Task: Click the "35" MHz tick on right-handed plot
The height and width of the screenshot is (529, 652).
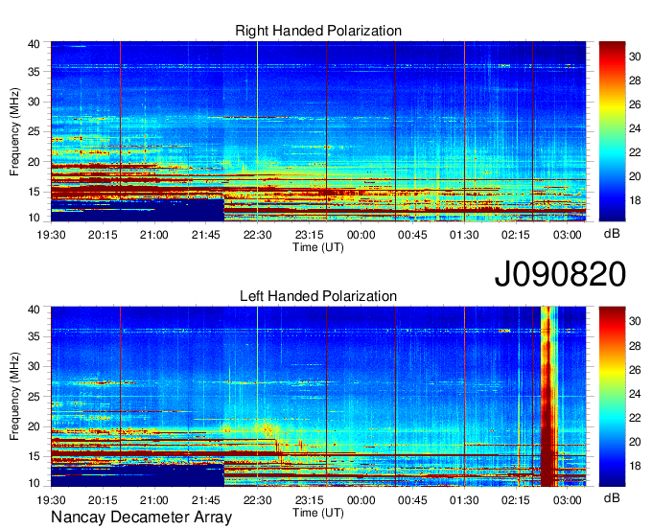Action: (x=34, y=72)
